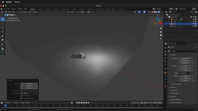Select rendered viewport shading
The height and width of the screenshot is (111, 198).
click(x=159, y=12)
